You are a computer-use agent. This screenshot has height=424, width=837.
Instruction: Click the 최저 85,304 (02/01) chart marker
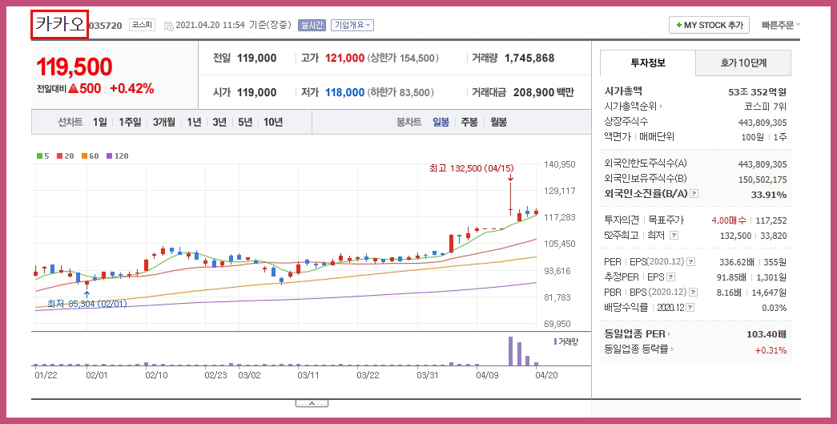(x=87, y=304)
